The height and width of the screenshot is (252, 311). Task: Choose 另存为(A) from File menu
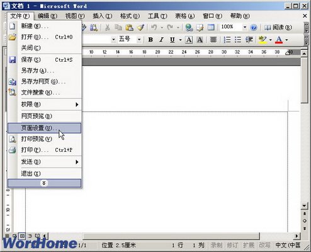point(44,71)
